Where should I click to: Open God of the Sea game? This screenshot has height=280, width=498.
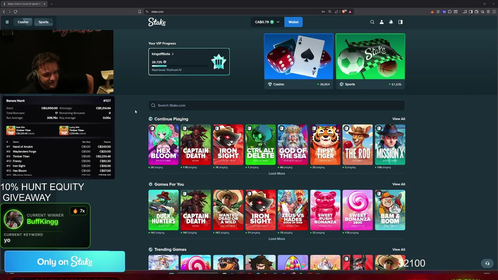coord(293,145)
